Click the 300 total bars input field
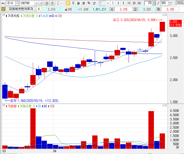 (x=164, y=3)
